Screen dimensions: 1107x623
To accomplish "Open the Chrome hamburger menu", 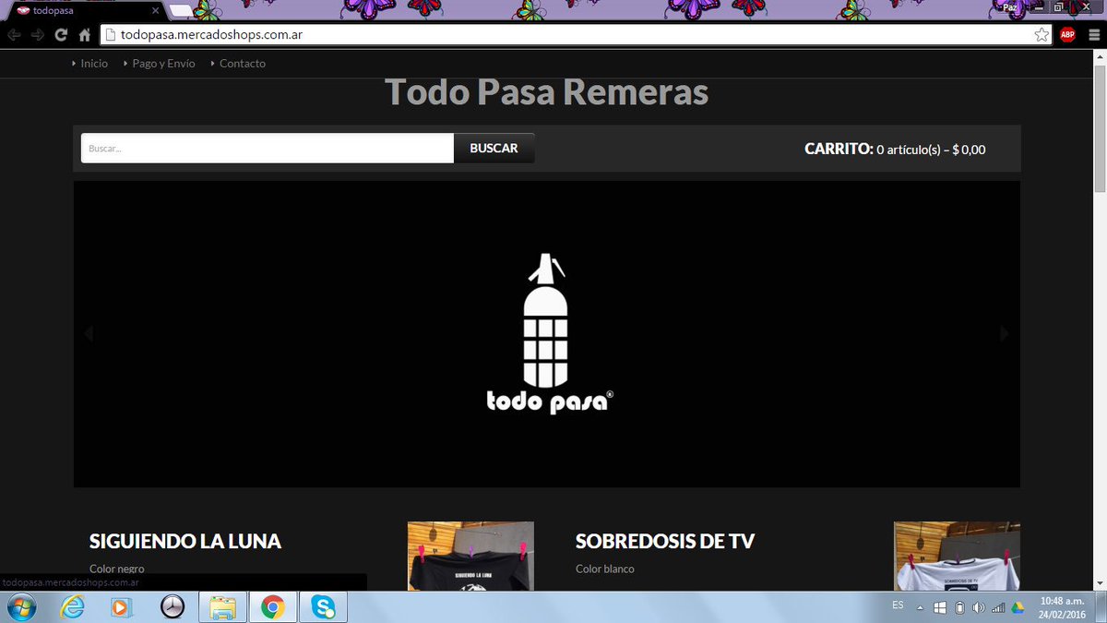I will 1092,35.
